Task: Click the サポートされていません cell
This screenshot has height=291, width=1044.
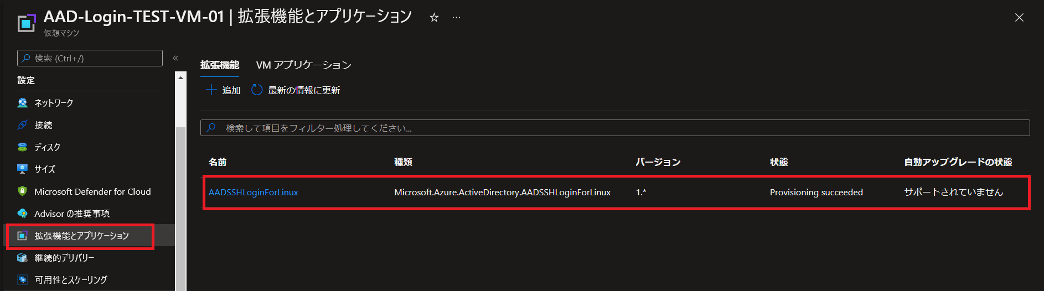Action: click(x=954, y=192)
